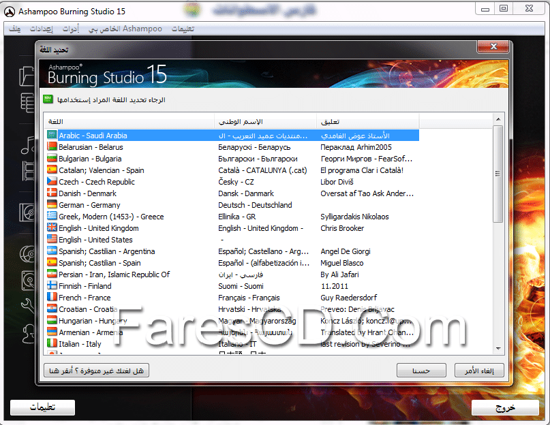Click the language not available button
550x425 pixels.
tap(97, 371)
